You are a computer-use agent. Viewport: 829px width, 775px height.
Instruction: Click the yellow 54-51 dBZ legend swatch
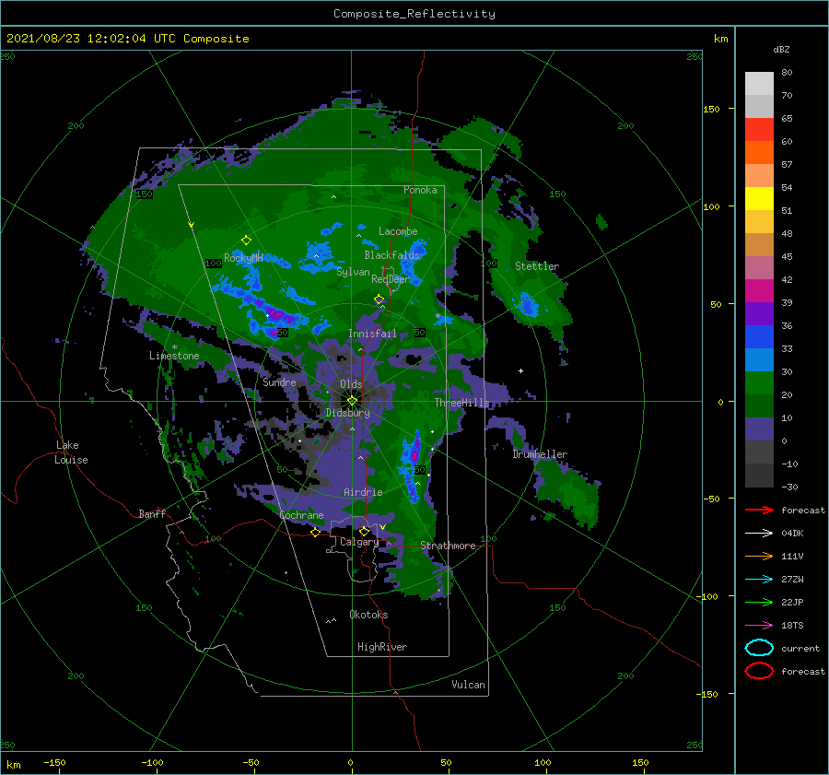[759, 199]
